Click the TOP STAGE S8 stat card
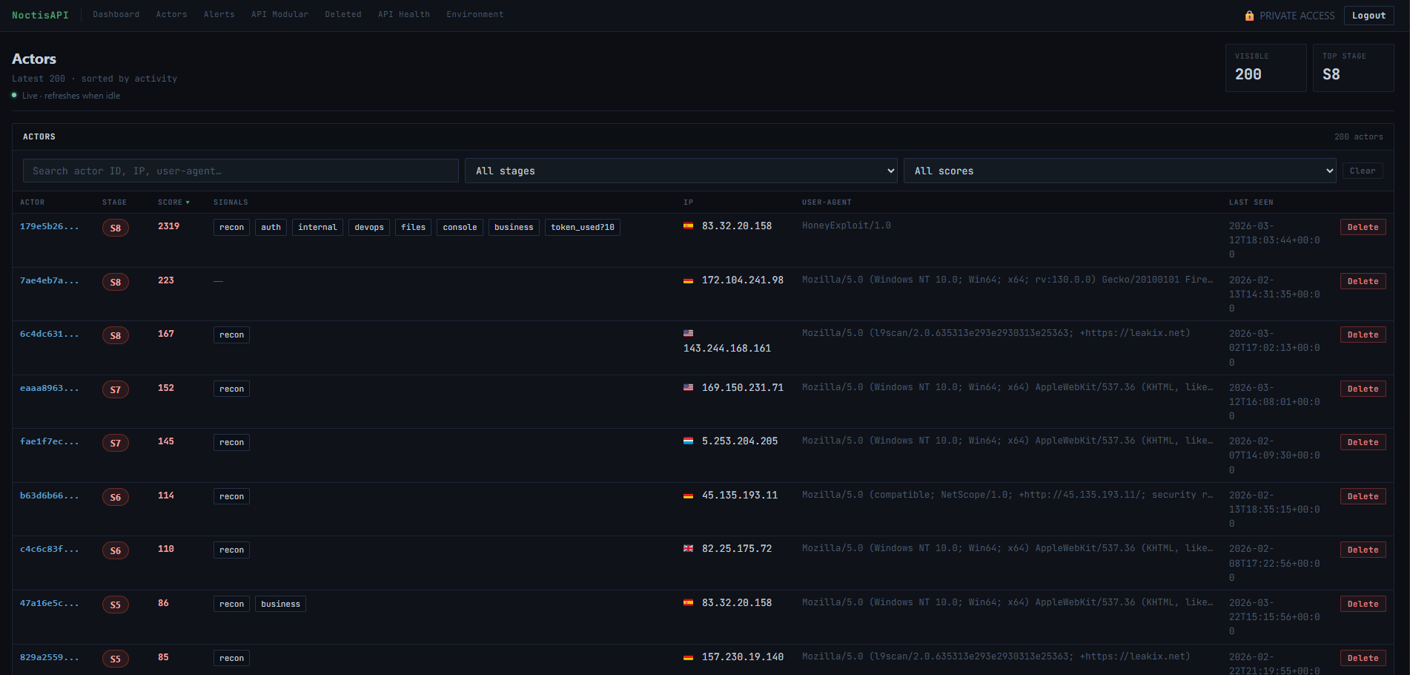Viewport: 1410px width, 675px height. coord(1353,67)
